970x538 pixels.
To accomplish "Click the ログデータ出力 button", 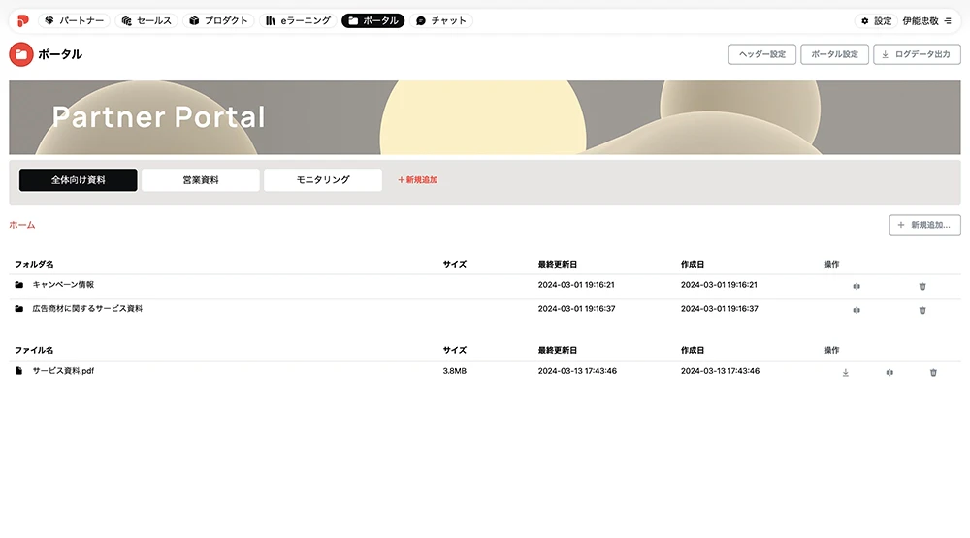I will point(917,54).
